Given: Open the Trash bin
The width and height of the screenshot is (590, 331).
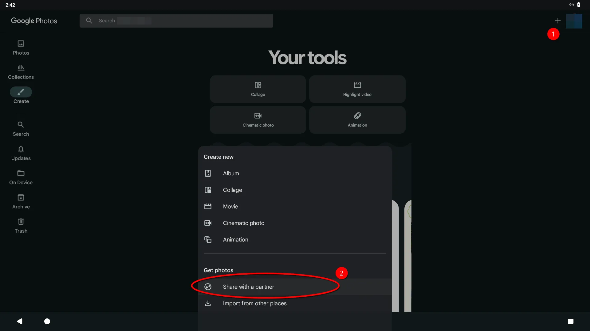Looking at the screenshot, I should [21, 226].
